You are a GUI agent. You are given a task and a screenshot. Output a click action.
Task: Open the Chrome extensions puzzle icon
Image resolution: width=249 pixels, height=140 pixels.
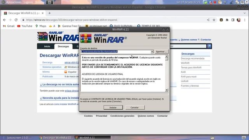pyautogui.click(x=227, y=20)
